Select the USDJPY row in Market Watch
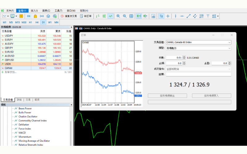This screenshot has height=154, width=247. coord(37,36)
